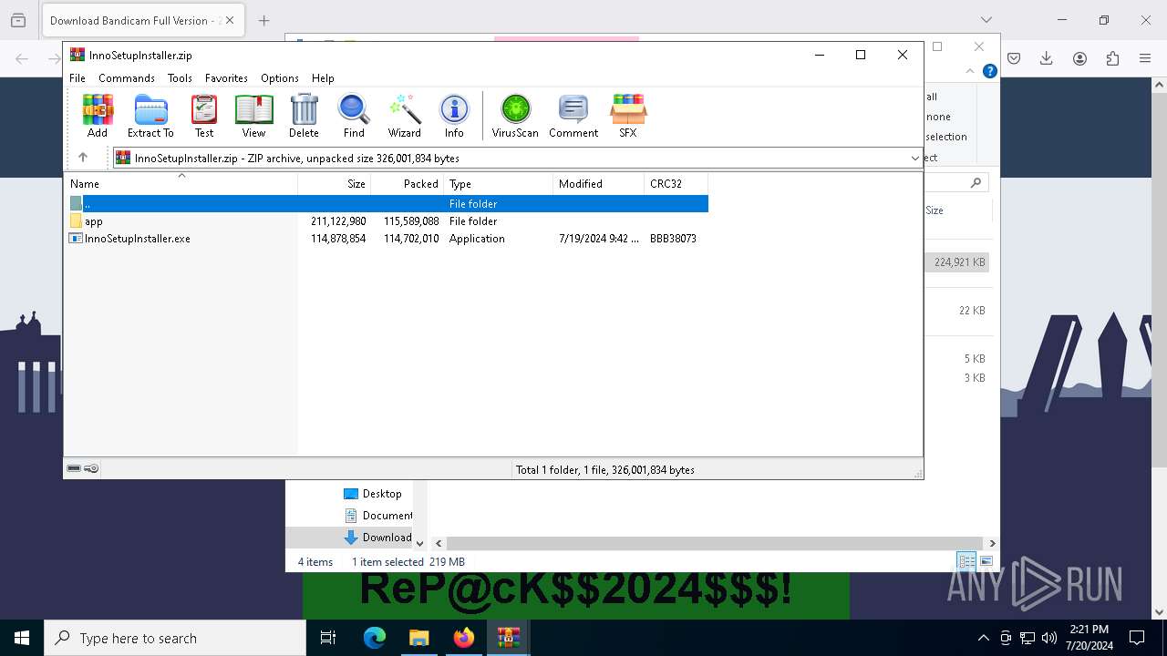Show hidden system tray icons
This screenshot has height=656, width=1167.
[983, 638]
